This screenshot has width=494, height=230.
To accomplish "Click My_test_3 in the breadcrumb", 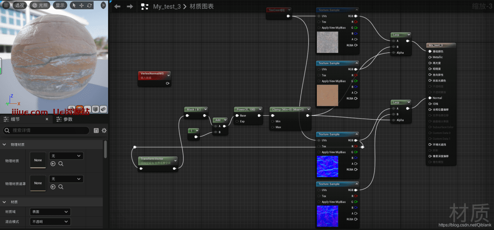I will tap(167, 7).
